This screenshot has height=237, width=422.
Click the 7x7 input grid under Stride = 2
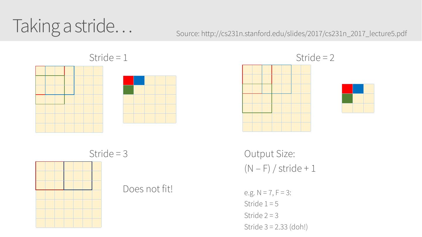click(276, 98)
